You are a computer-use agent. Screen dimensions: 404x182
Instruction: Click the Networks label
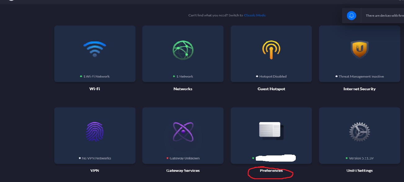pos(183,89)
